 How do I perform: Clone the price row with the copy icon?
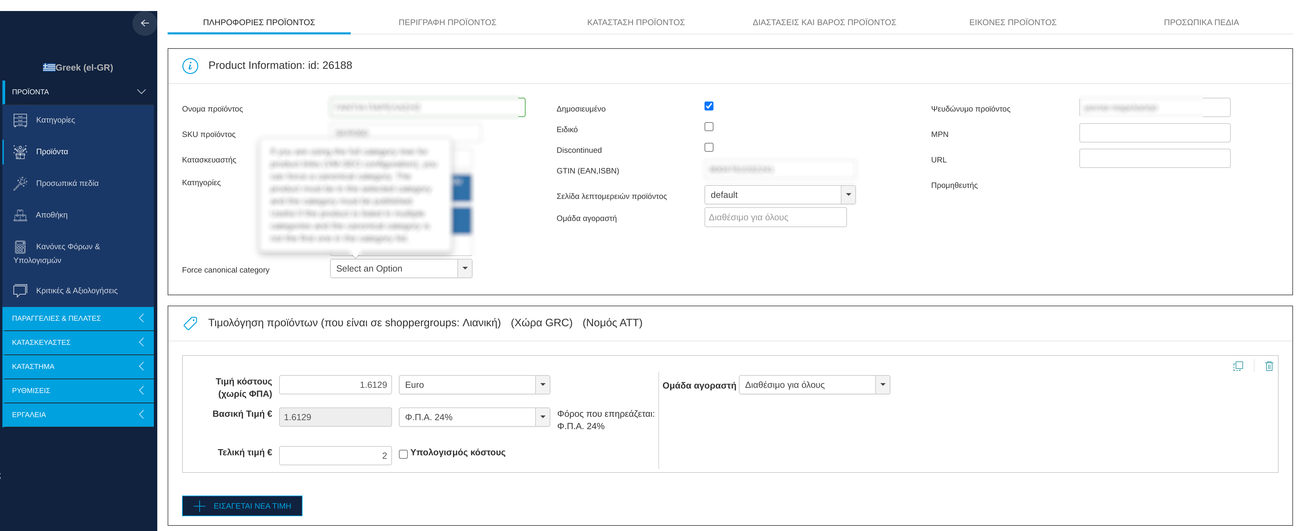tap(1238, 366)
